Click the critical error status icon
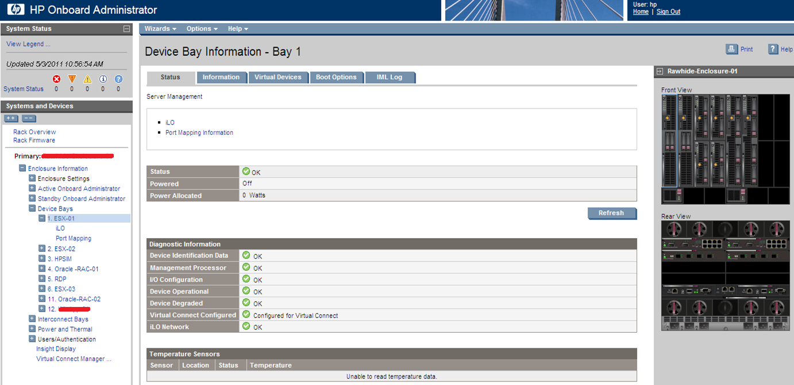794x385 pixels. [56, 79]
